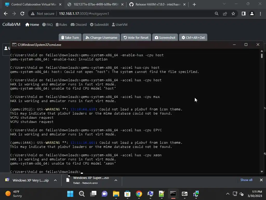The image size is (266, 200).
Task: Click the browser back arrow
Action: pos(6,14)
